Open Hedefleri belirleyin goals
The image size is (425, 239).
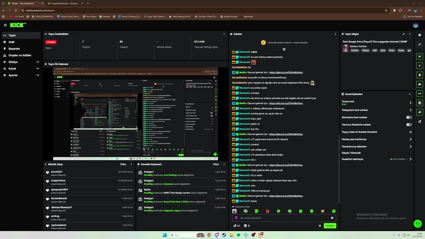pos(377,159)
